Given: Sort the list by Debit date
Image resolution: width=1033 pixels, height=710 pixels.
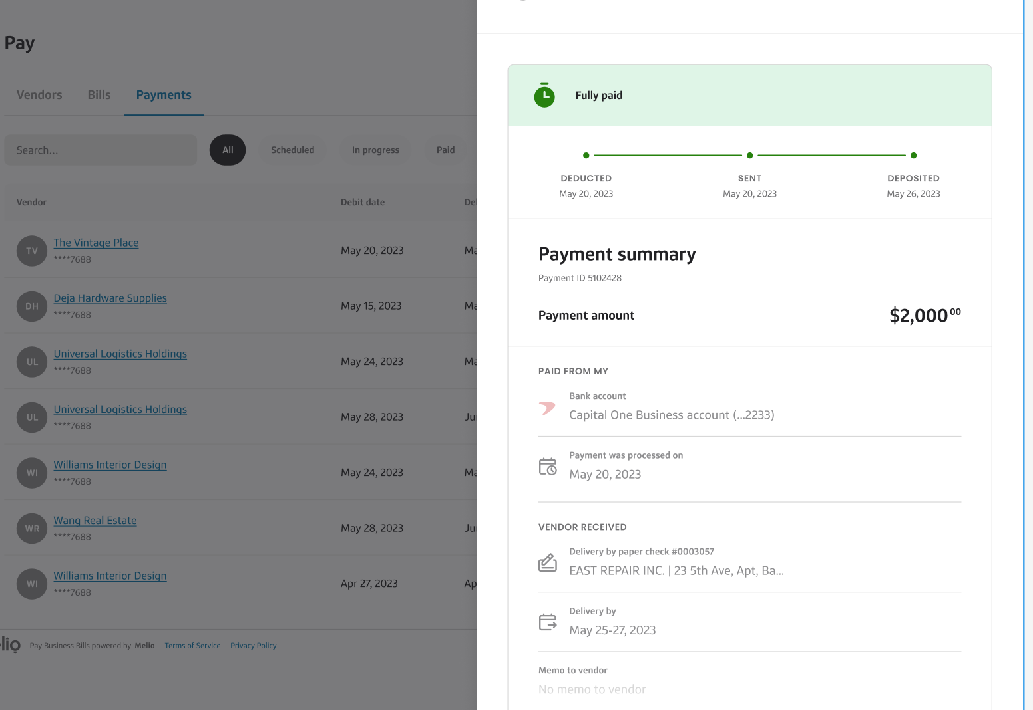Looking at the screenshot, I should (x=363, y=202).
